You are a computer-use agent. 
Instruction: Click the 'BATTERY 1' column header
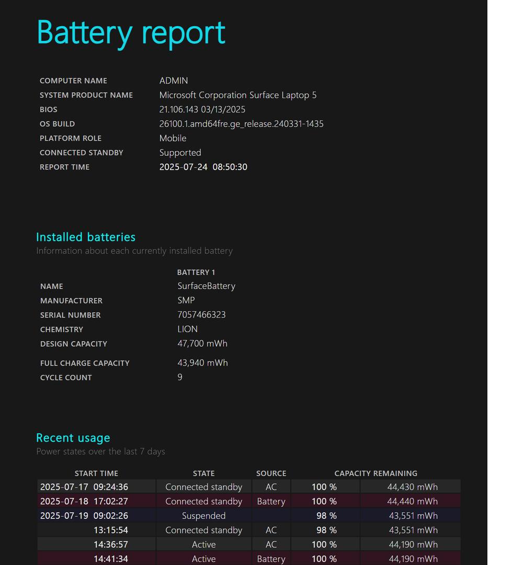[x=196, y=272]
